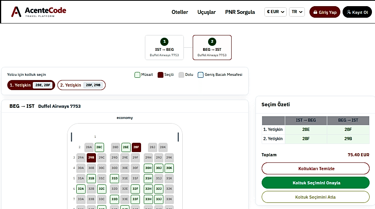Deselect selected seat 28F
This screenshot has width=375, height=209.
pyautogui.click(x=136, y=147)
